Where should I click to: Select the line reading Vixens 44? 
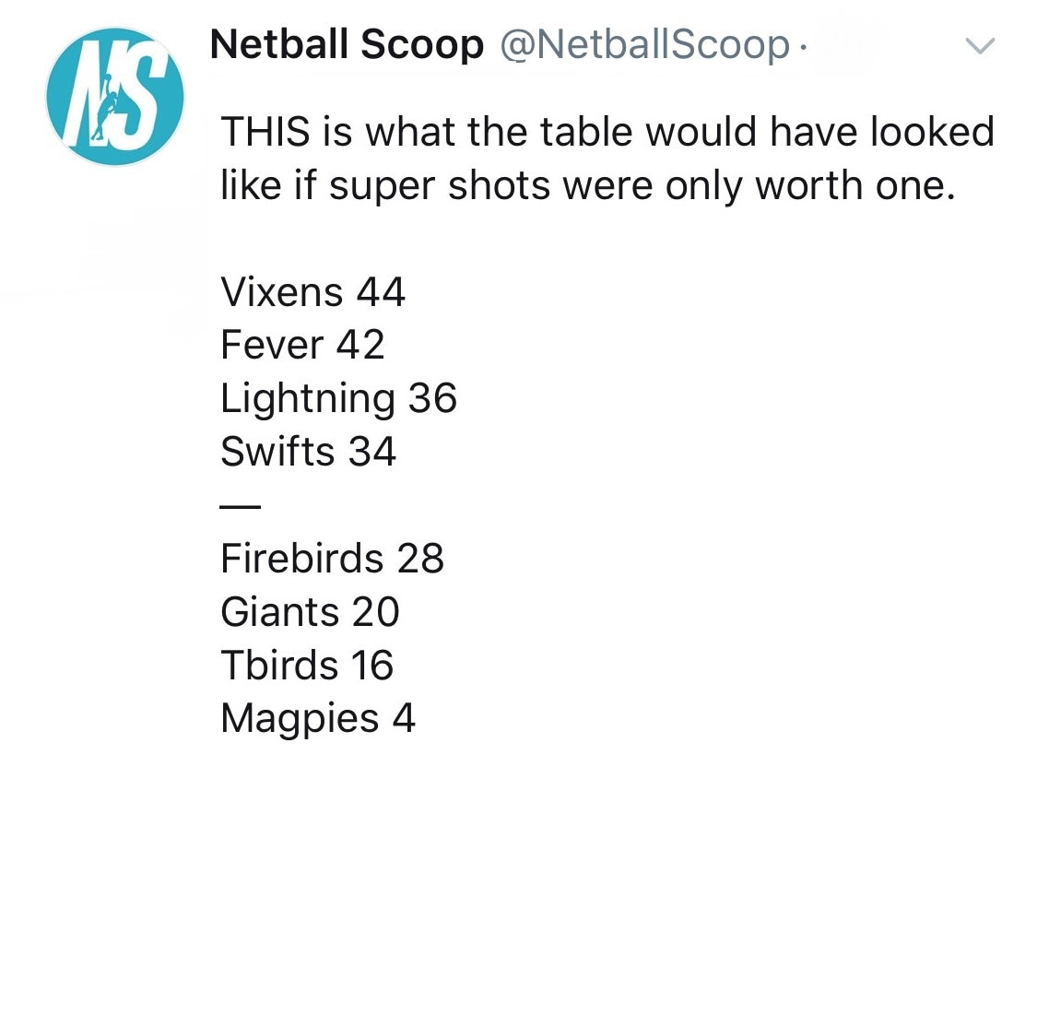(312, 291)
